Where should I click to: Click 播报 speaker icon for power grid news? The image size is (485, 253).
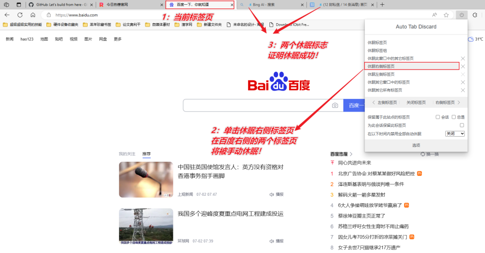pyautogui.click(x=271, y=241)
